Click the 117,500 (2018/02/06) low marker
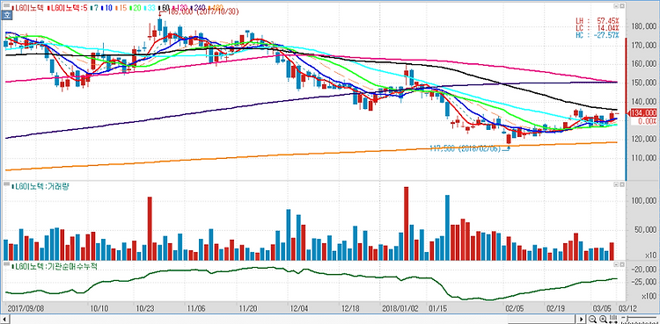Image resolution: width=660 pixels, height=324 pixels. click(466, 148)
